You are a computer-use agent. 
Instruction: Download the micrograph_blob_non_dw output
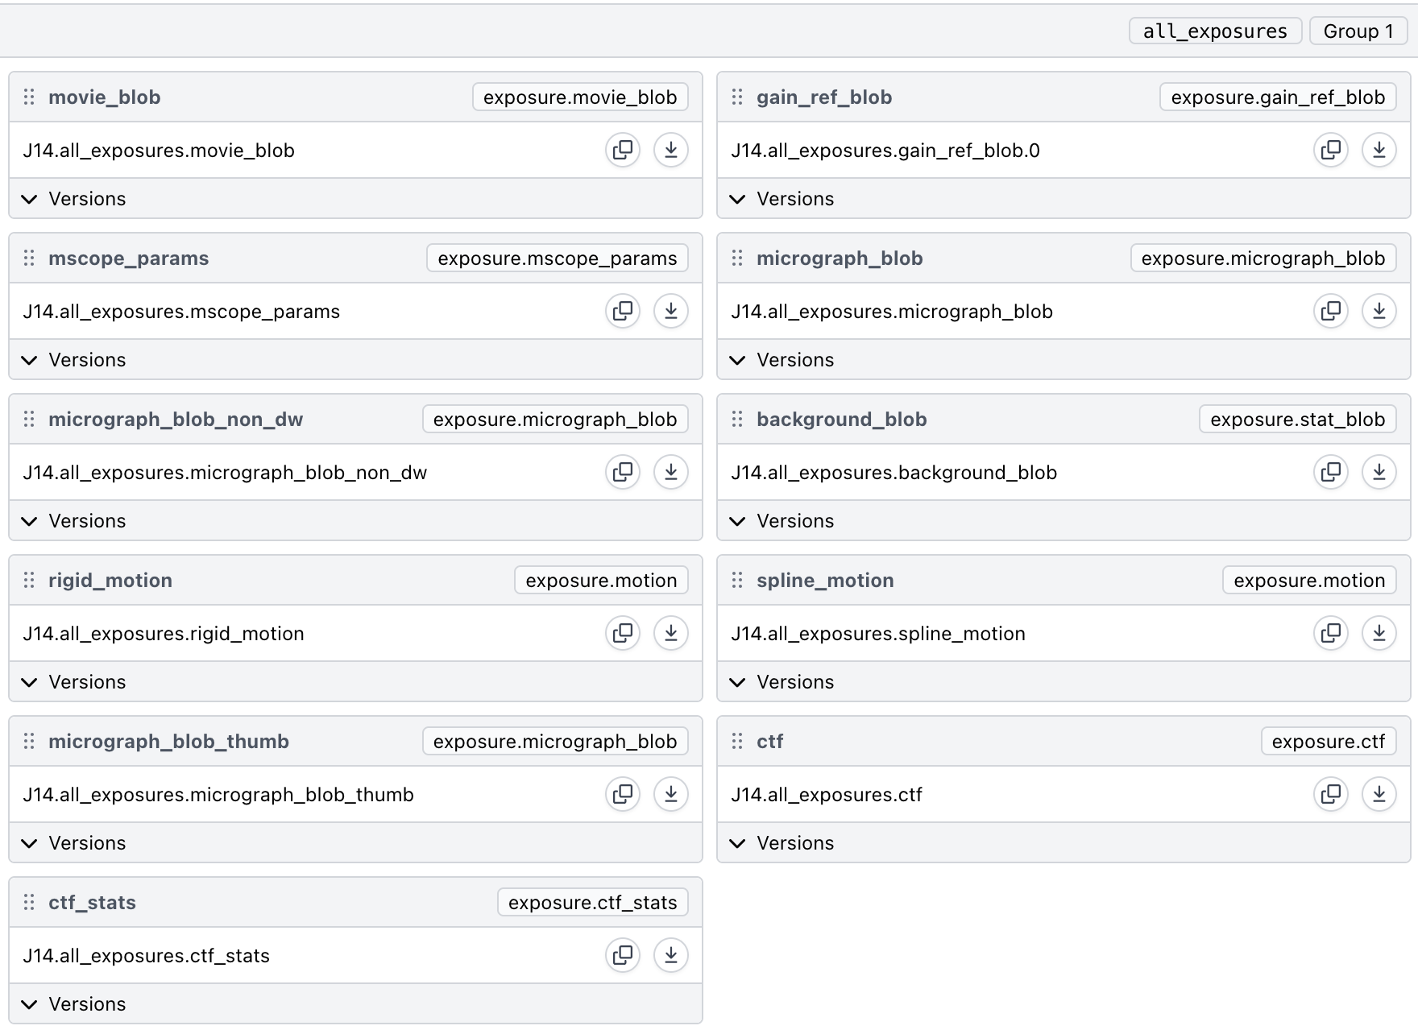click(670, 472)
